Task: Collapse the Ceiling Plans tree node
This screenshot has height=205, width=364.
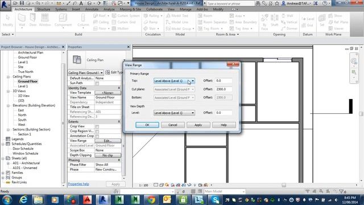Action: tap(8, 77)
